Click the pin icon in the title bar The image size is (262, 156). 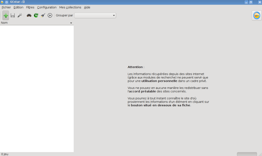click(x=7, y=2)
